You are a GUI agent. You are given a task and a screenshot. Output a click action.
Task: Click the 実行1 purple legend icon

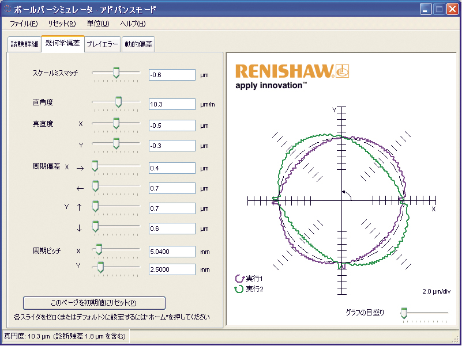(239, 279)
